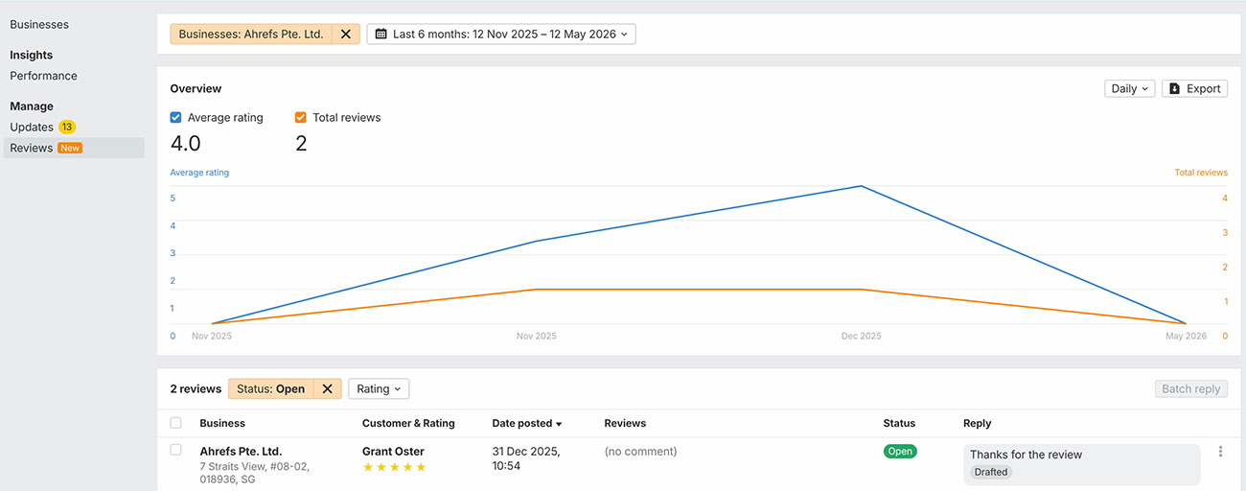The height and width of the screenshot is (491, 1246).
Task: Click the Batch reply button
Action: click(1190, 388)
